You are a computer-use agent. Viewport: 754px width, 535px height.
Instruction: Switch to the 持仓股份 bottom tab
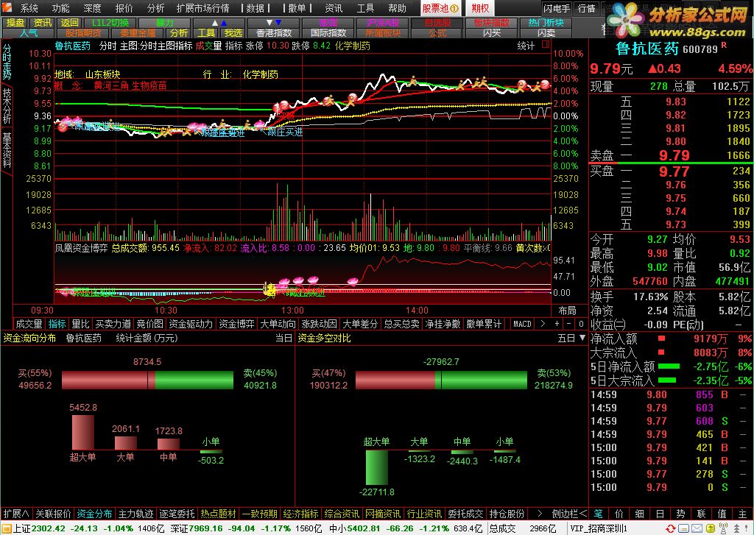click(x=507, y=514)
